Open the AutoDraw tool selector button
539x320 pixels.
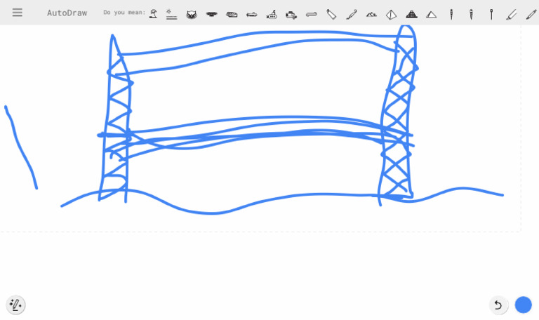click(x=16, y=305)
